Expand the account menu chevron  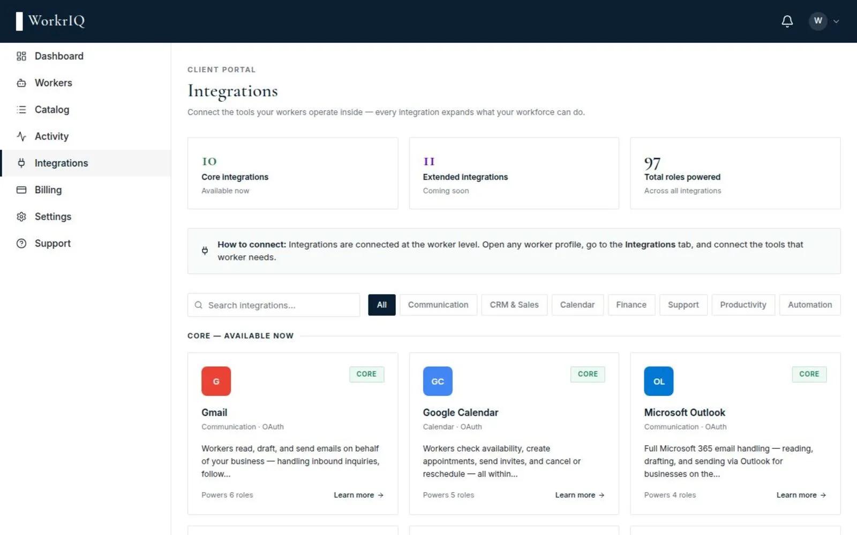pyautogui.click(x=836, y=21)
